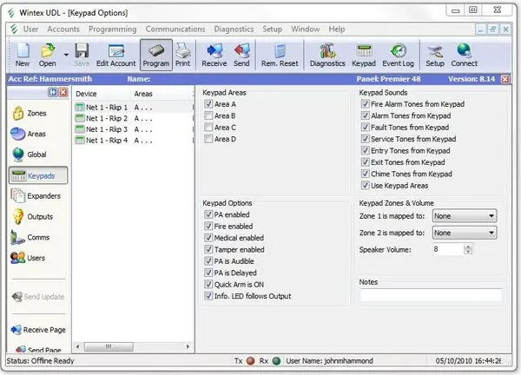521x375 pixels.
Task: Select Net 1 - Rkp 3 device row
Action: (x=102, y=128)
